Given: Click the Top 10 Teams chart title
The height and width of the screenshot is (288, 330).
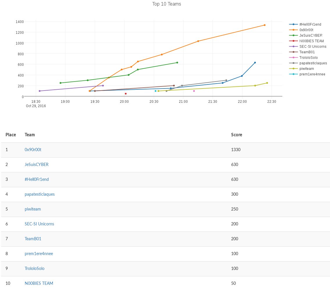Looking at the screenshot, I should pyautogui.click(x=167, y=4).
